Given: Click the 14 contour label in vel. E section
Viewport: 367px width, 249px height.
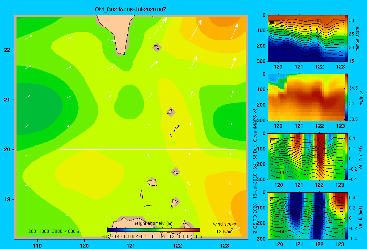Looking at the screenshot, I should [282, 231].
